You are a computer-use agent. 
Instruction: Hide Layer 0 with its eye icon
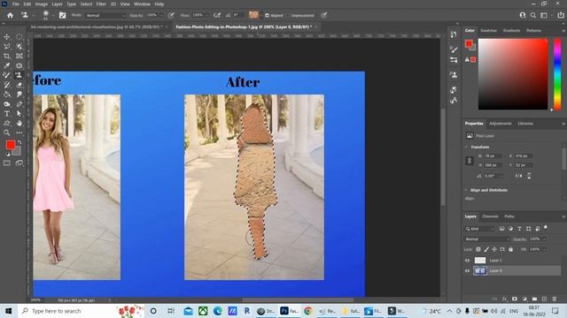pos(467,271)
